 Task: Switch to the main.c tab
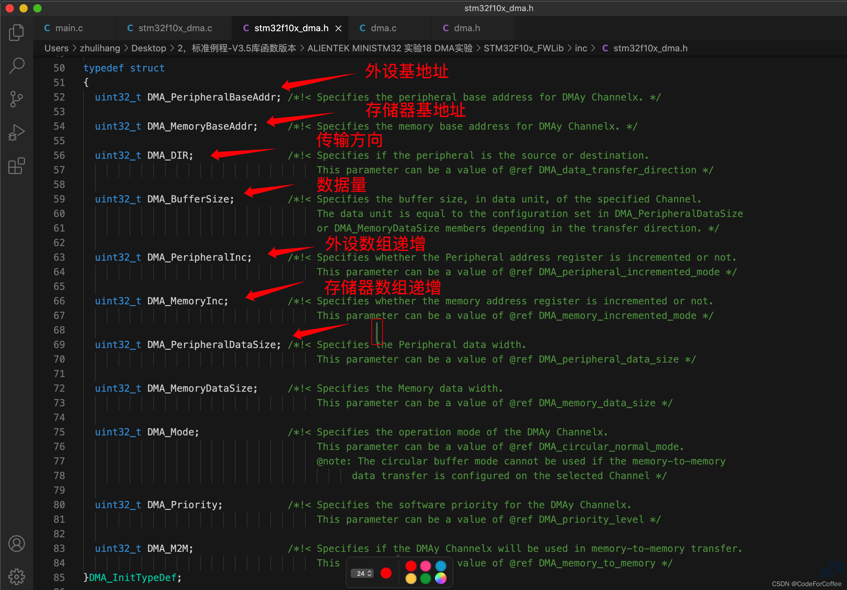(63, 28)
